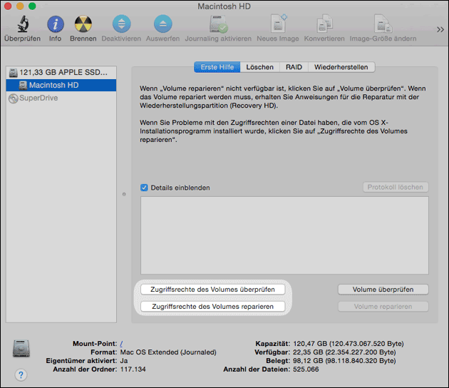
Task: Click the Journaling aktivieren icon
Action: point(218,24)
